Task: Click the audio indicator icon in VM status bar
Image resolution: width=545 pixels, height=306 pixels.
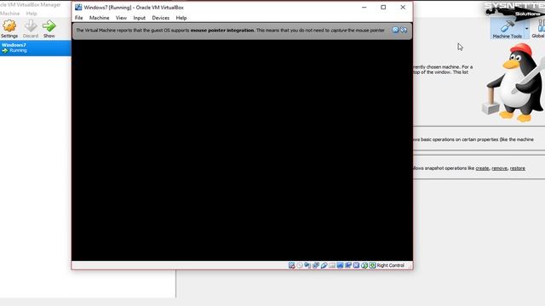Action: [x=307, y=265]
